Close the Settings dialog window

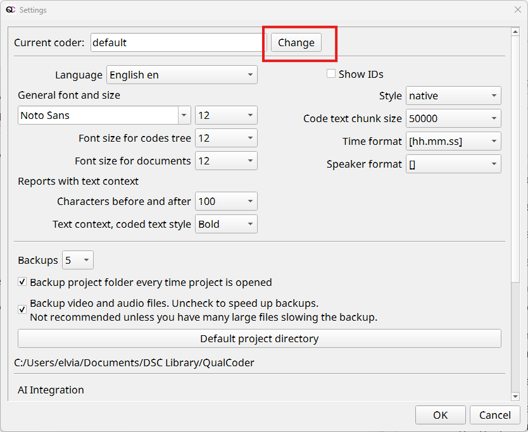[517, 10]
